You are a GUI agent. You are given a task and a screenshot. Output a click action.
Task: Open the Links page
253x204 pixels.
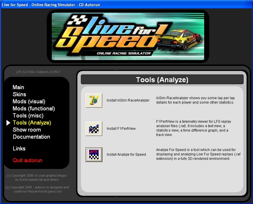click(x=19, y=149)
